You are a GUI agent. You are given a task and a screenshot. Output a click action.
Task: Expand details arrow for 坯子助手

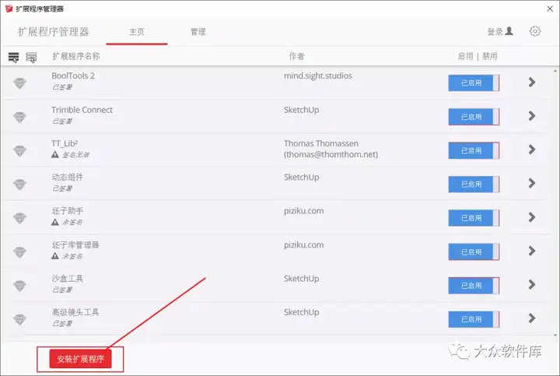tap(532, 217)
